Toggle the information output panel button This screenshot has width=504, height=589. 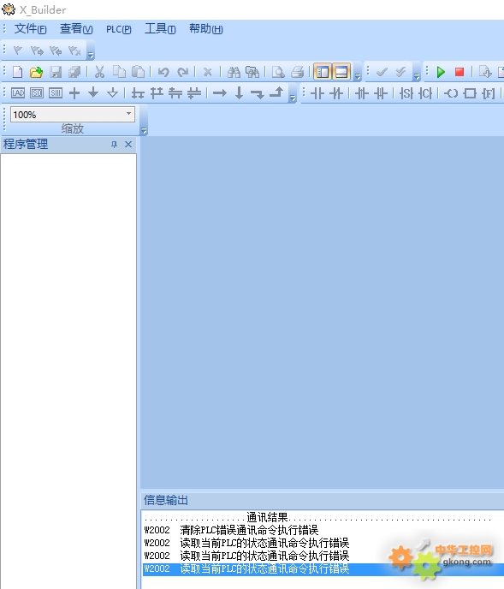(x=341, y=72)
